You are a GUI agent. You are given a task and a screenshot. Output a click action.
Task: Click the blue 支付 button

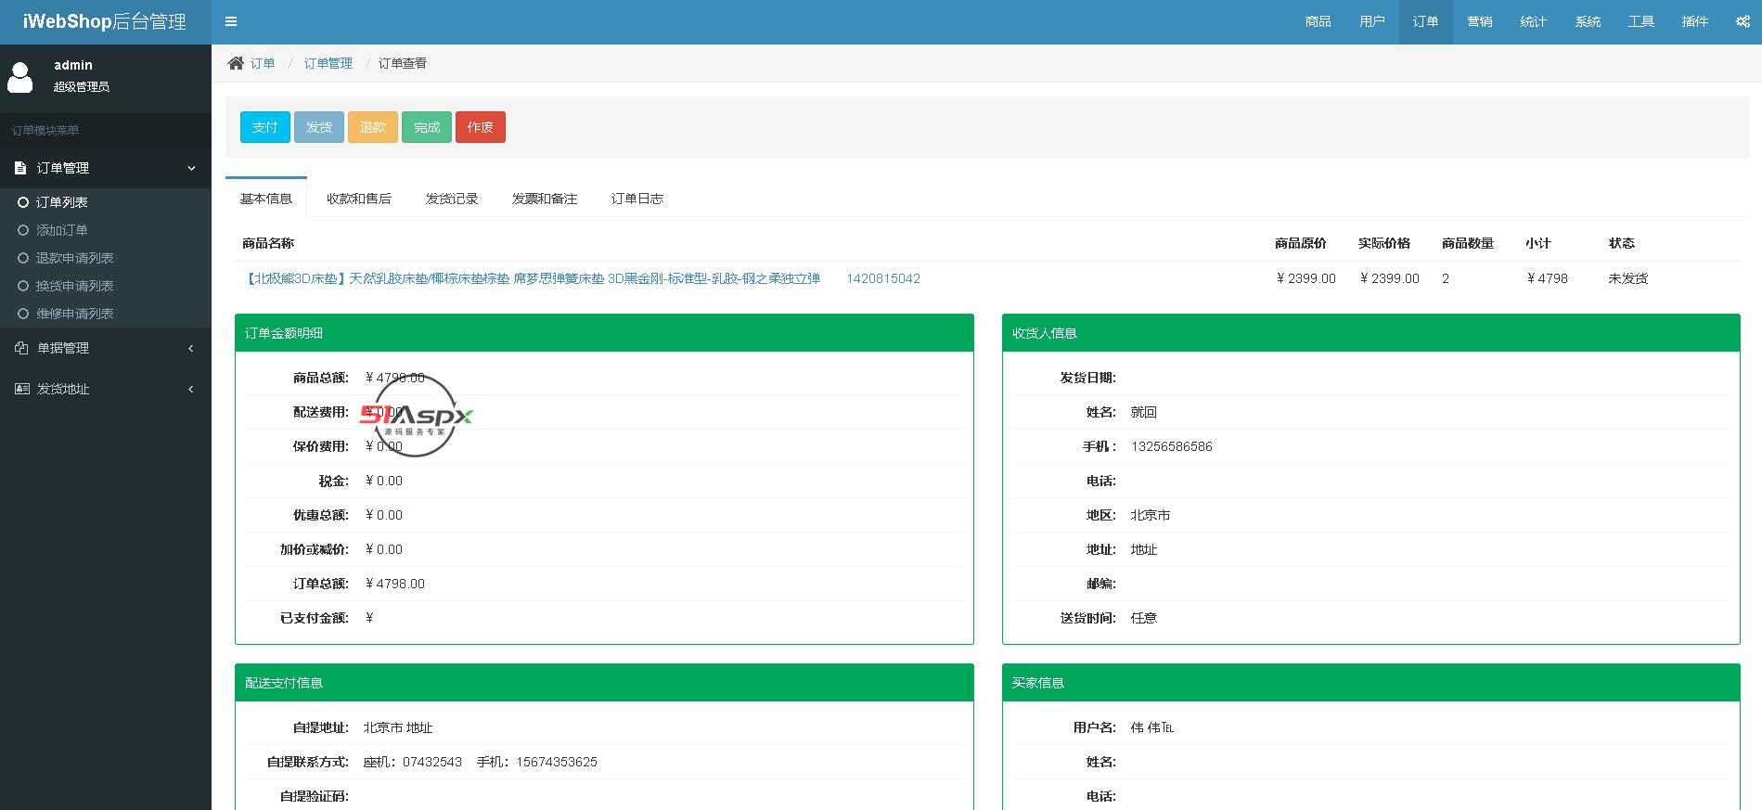[264, 127]
